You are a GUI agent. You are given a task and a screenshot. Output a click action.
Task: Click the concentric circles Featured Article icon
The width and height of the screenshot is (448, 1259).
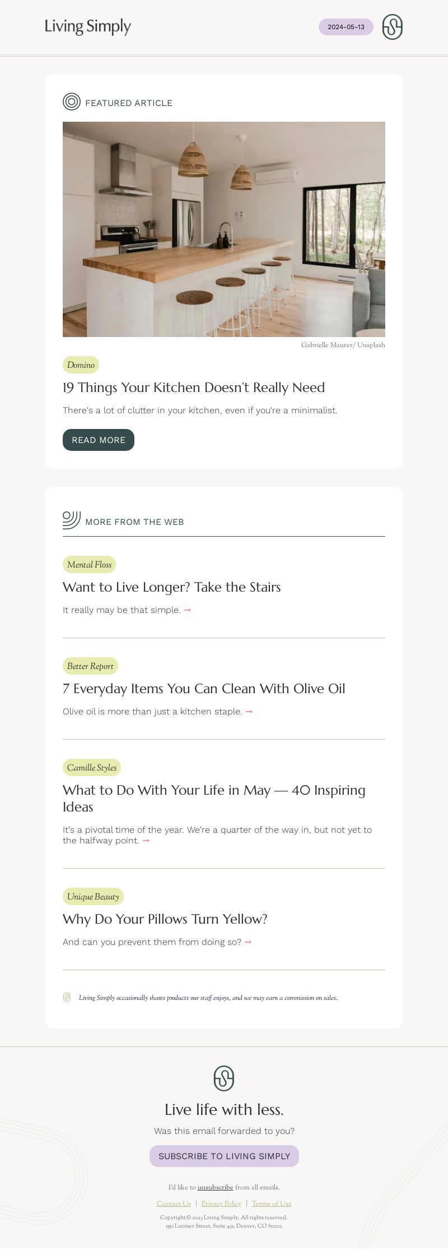click(72, 102)
